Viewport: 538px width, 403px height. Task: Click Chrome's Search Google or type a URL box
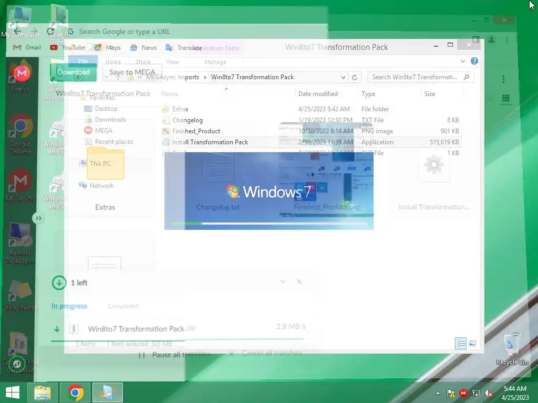[x=125, y=31]
